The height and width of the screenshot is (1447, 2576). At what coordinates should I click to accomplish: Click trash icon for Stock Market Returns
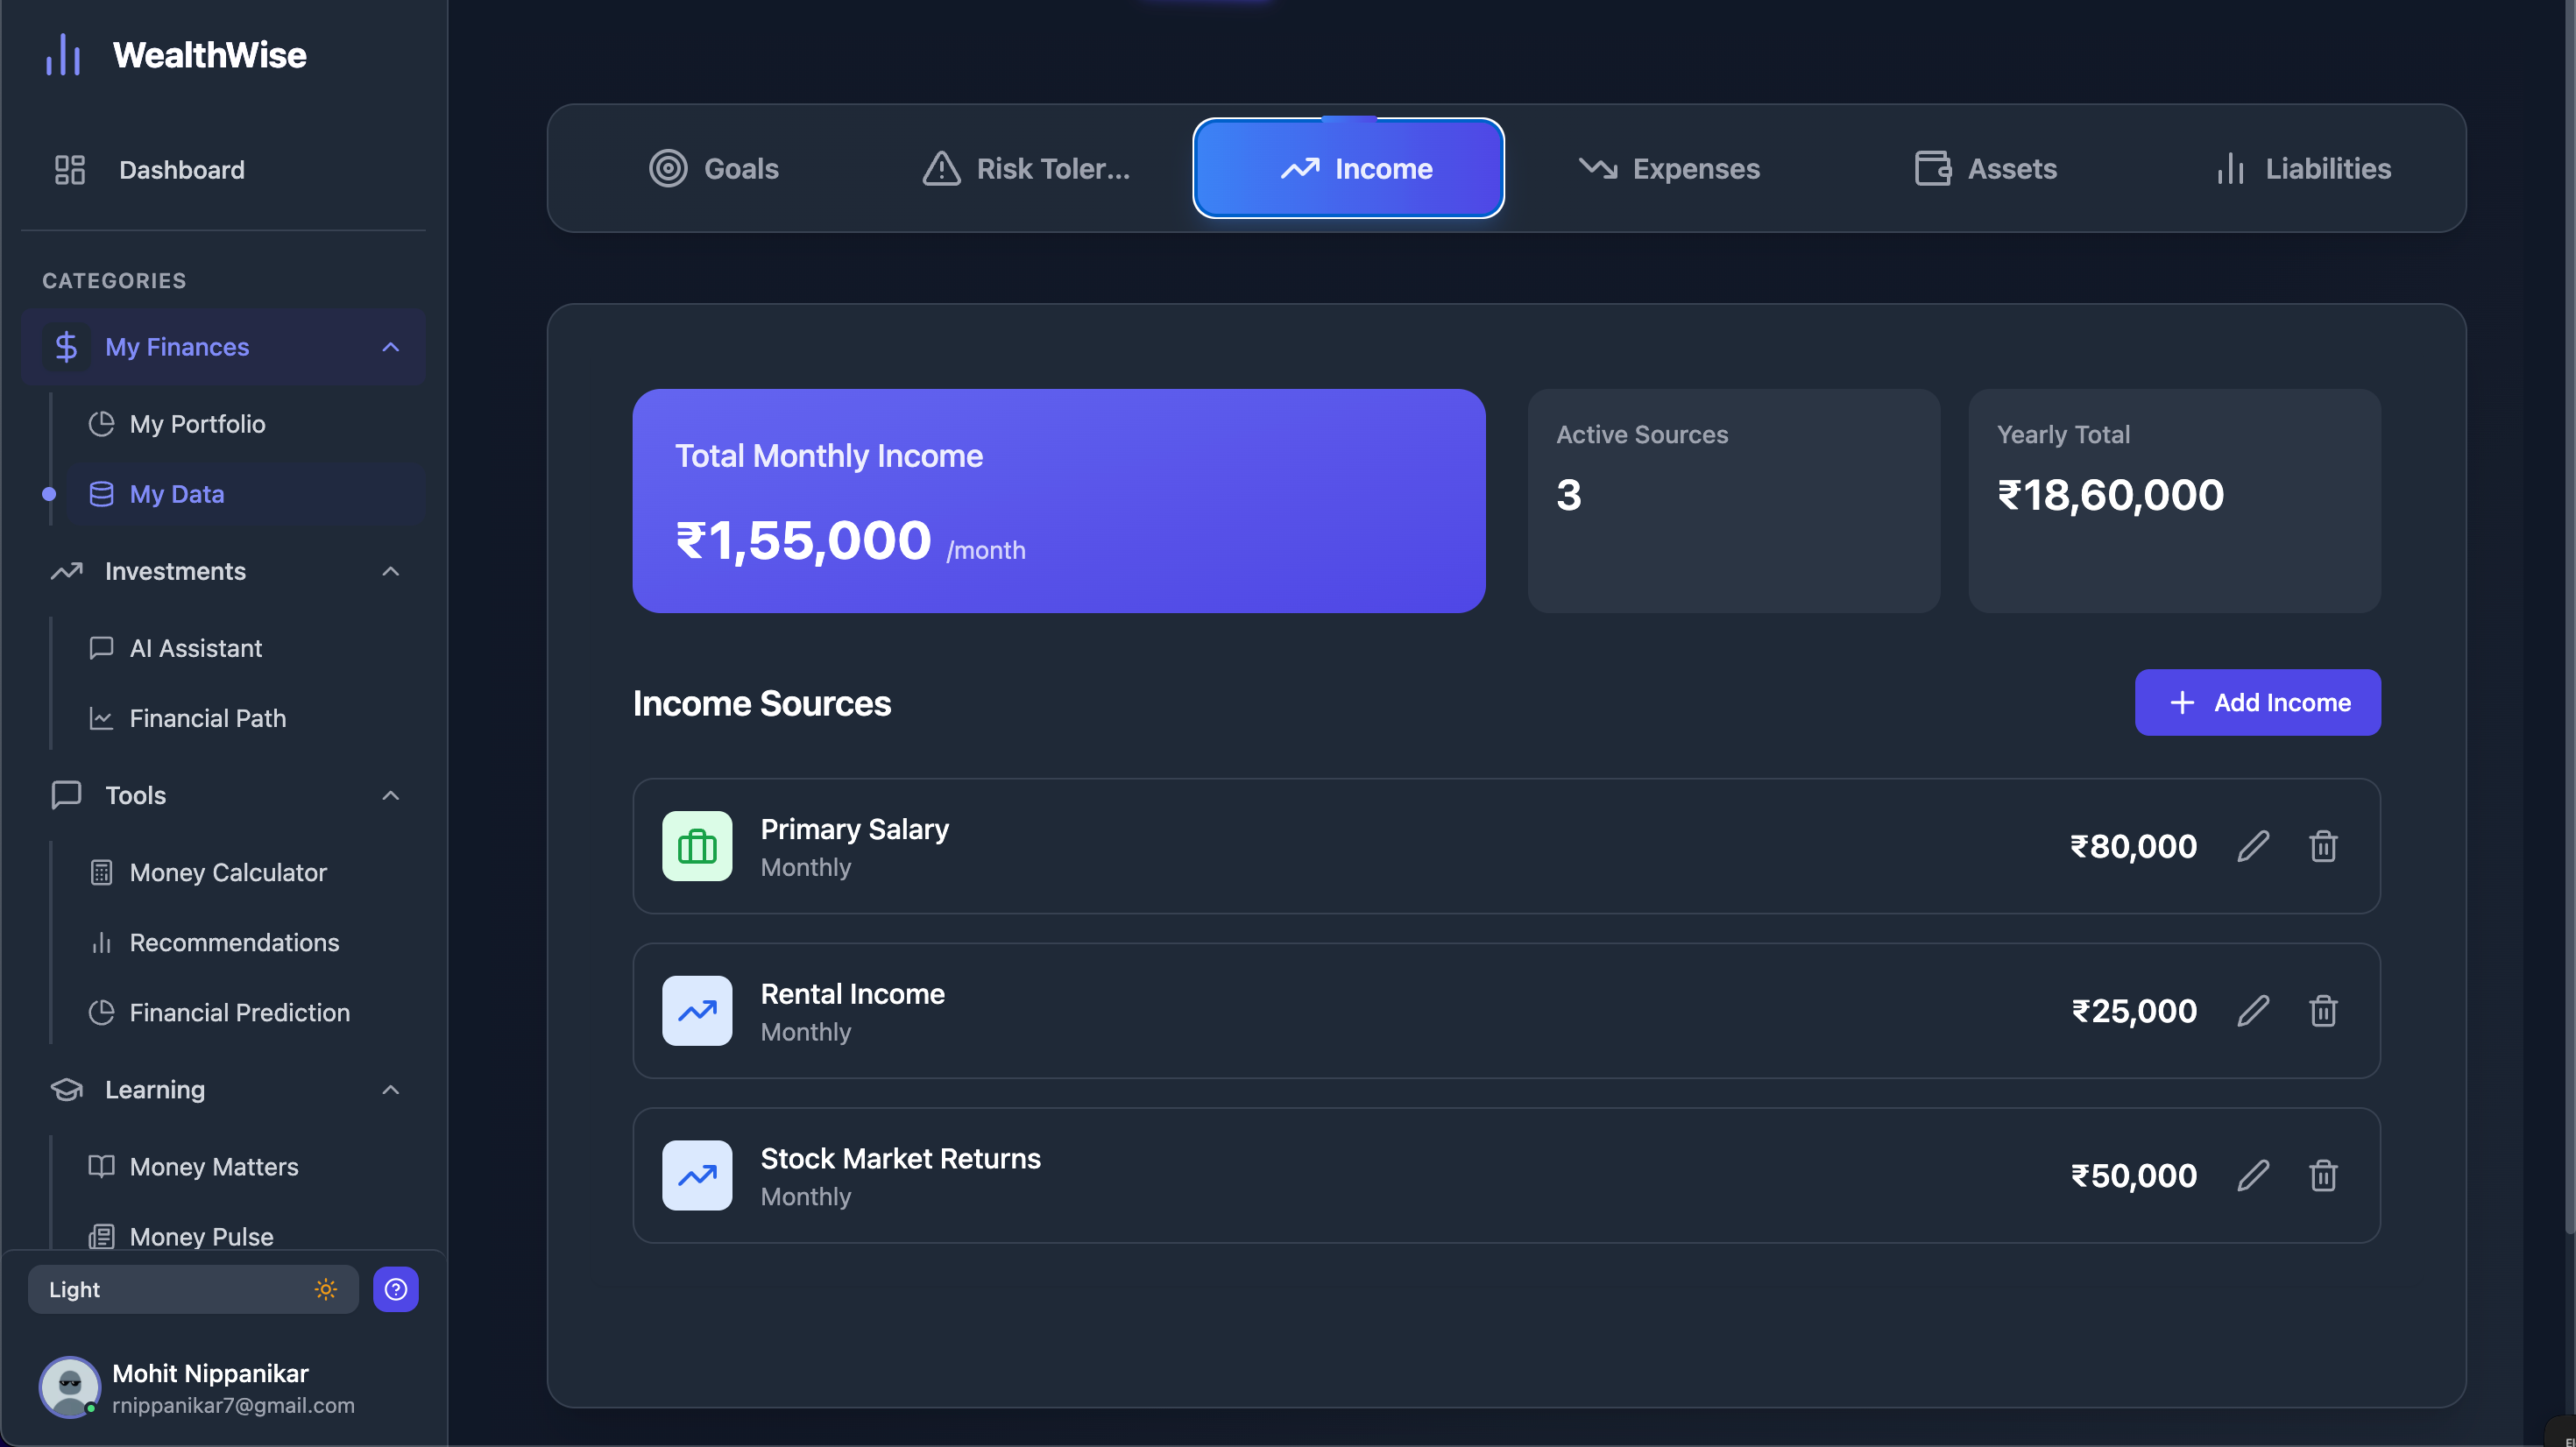(x=2322, y=1175)
